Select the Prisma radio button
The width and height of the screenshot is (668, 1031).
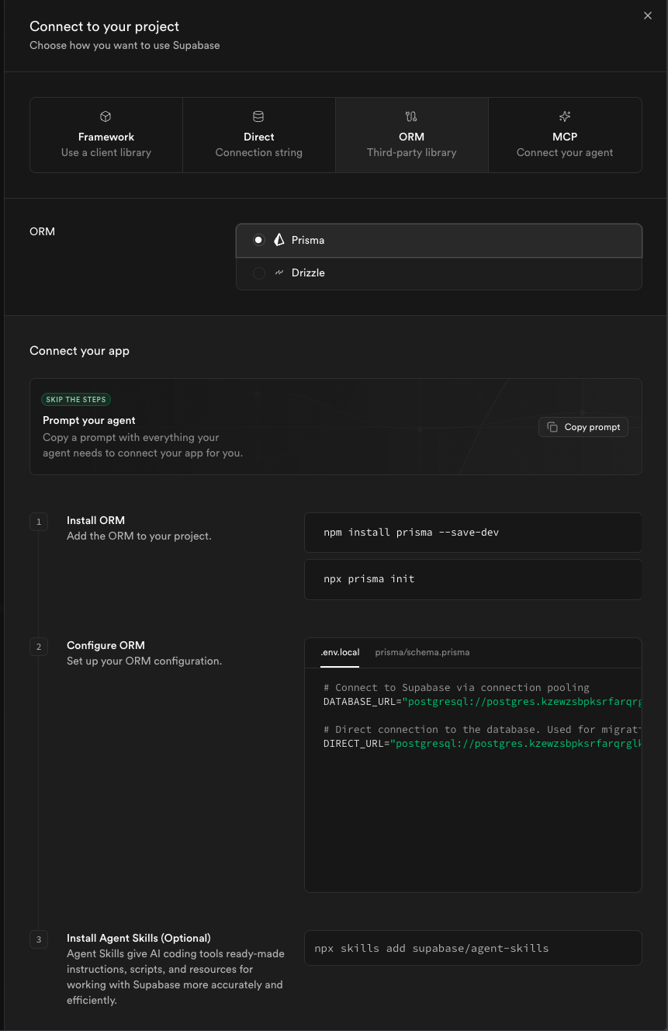pyautogui.click(x=258, y=240)
